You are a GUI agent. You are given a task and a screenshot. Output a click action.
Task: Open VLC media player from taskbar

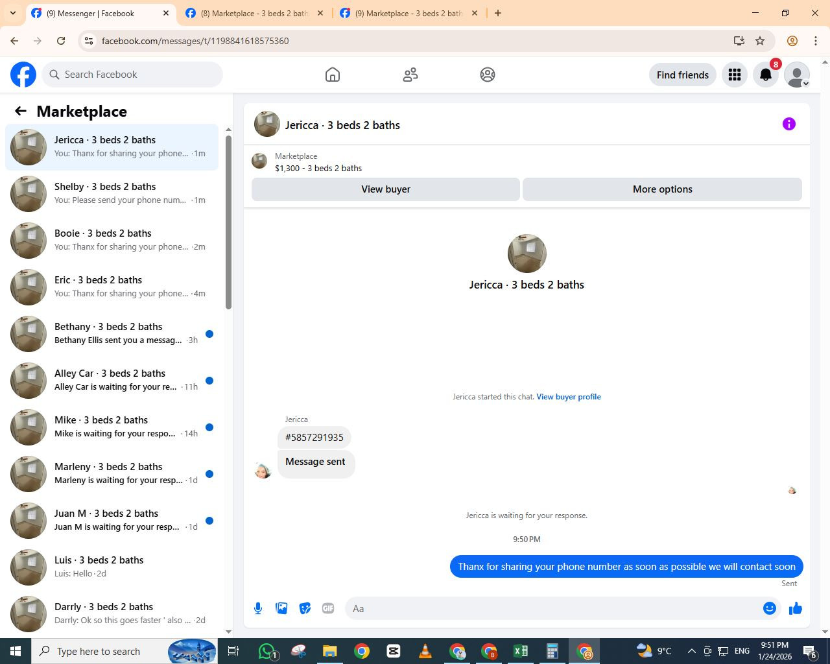[425, 651]
